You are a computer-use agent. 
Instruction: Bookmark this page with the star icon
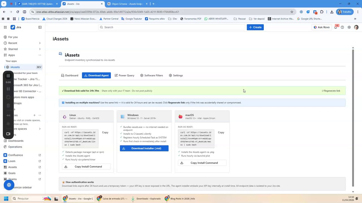tap(292, 12)
